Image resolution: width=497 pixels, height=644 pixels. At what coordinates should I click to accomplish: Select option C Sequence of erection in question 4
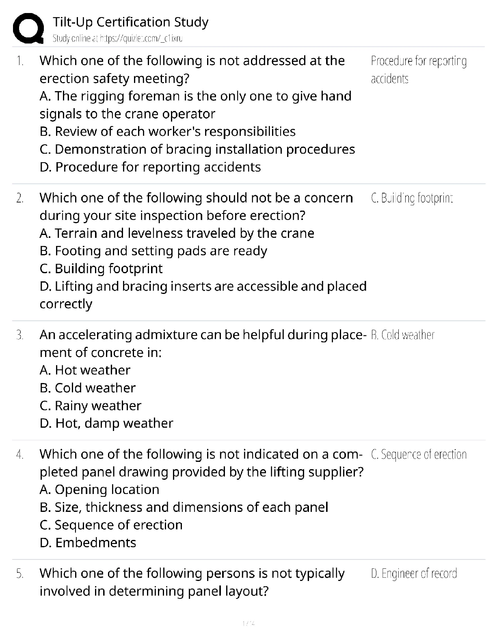(111, 525)
